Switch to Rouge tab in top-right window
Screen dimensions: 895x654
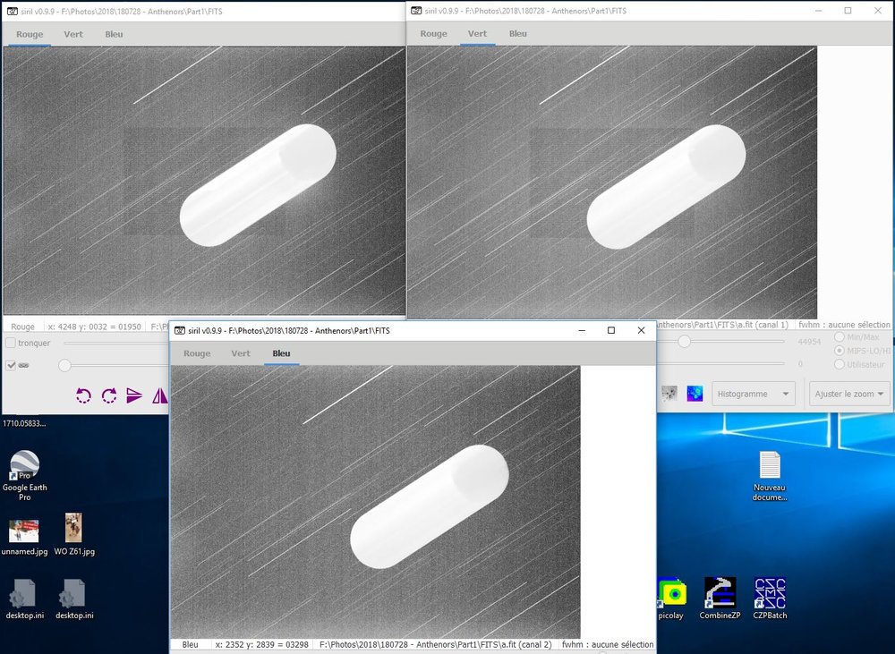(x=434, y=34)
